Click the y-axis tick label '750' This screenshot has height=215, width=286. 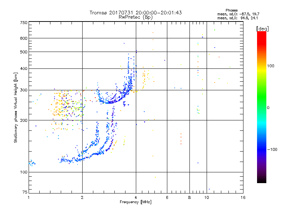[x=24, y=23]
